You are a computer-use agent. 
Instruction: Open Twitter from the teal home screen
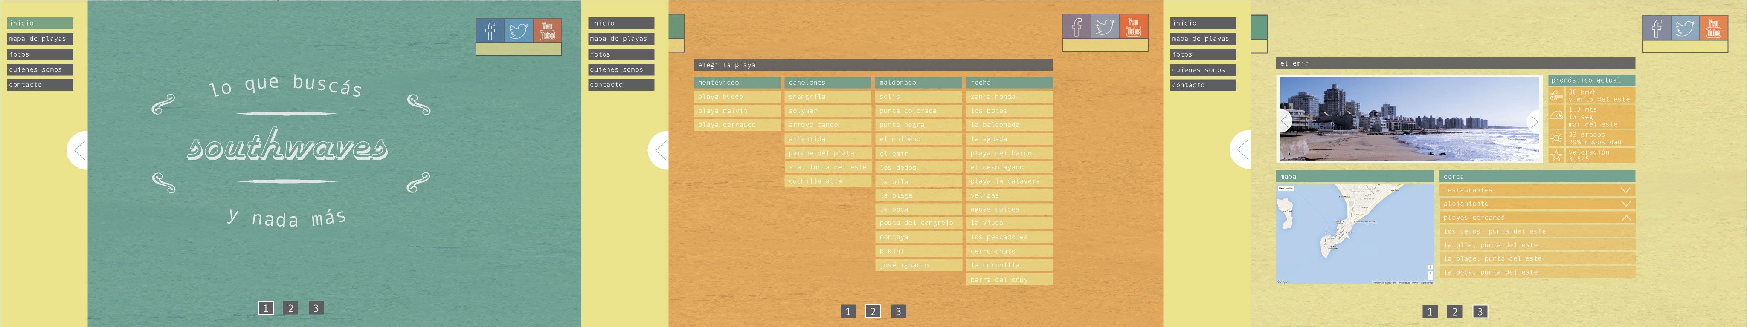[519, 31]
